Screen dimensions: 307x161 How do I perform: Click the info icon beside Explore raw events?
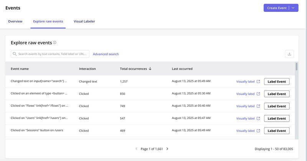(x=55, y=43)
